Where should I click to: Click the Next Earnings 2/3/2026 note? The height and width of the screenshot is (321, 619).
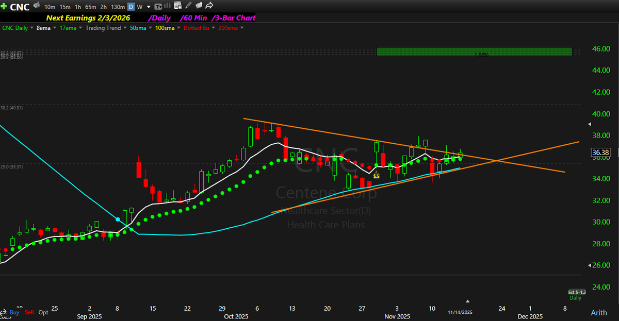click(88, 18)
